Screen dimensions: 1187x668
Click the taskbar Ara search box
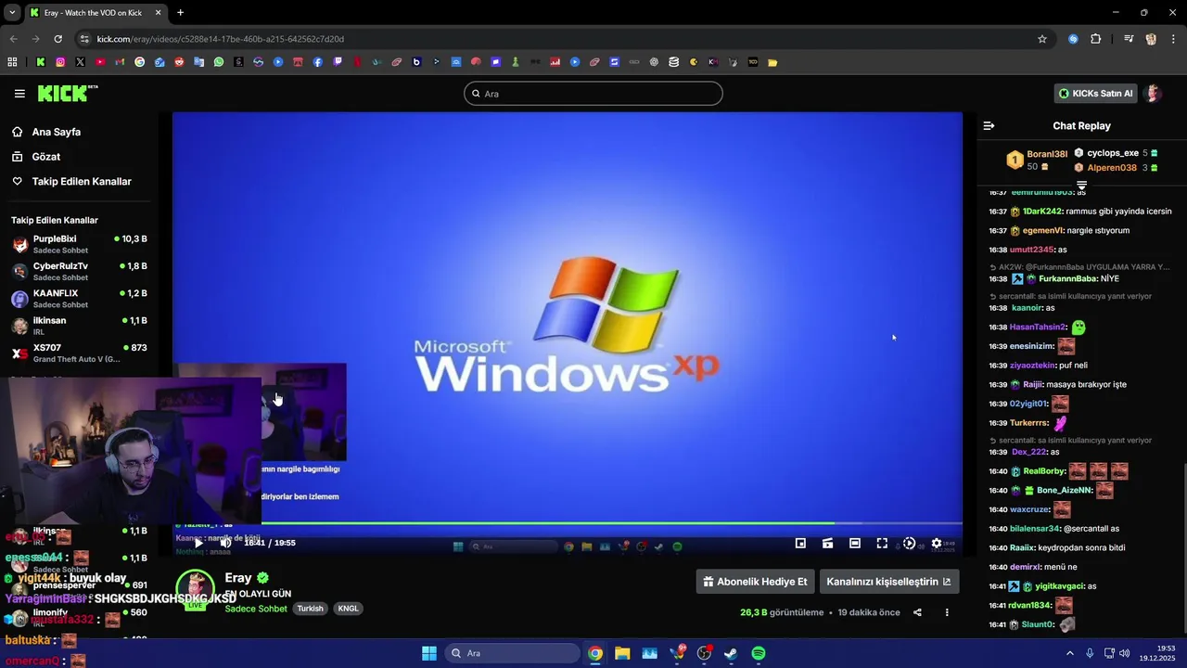click(512, 653)
